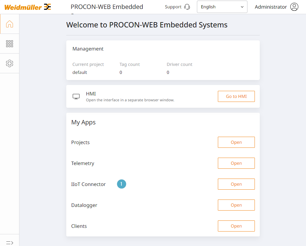Open the Projects app
The width and height of the screenshot is (306, 246).
tap(236, 142)
